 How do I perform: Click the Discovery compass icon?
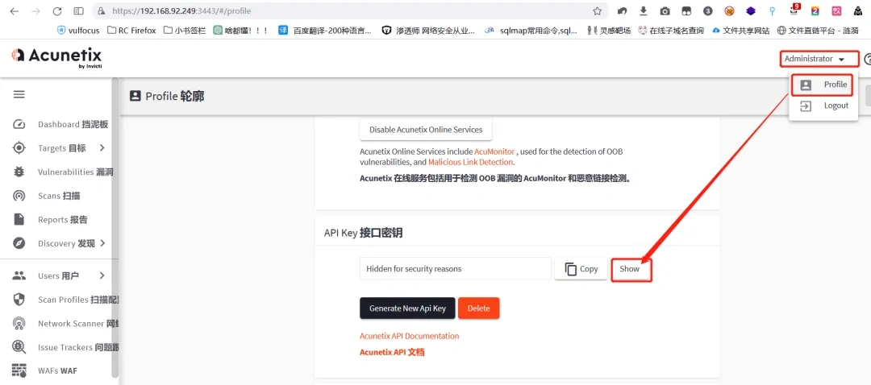pyautogui.click(x=19, y=243)
